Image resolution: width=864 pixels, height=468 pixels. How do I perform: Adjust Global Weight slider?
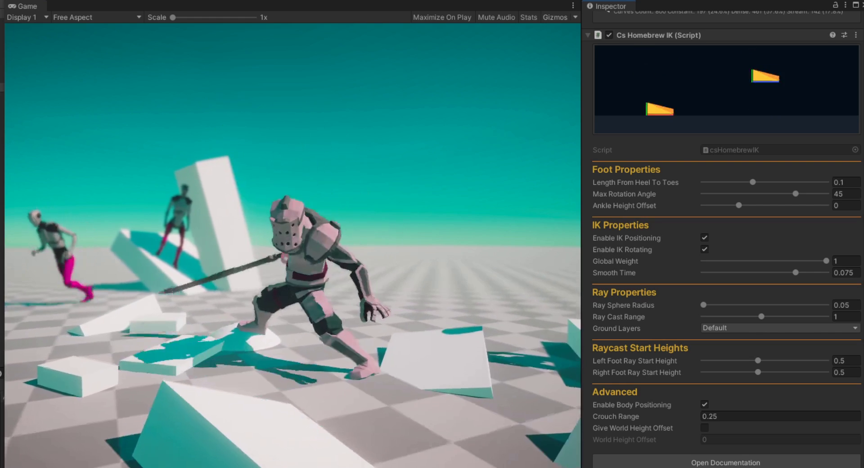coord(765,261)
